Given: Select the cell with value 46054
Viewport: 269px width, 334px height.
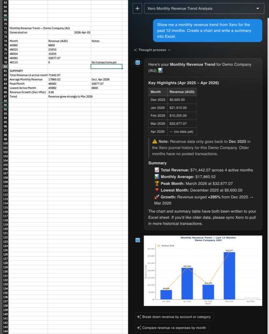Looking at the screenshot, I should click(28, 54).
